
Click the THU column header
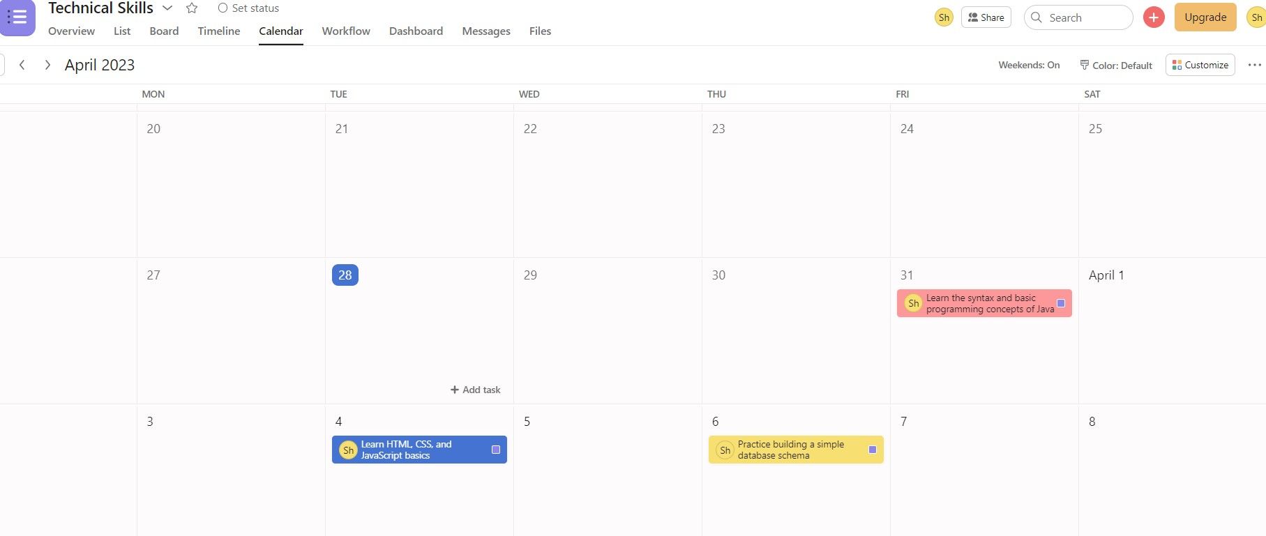[716, 94]
